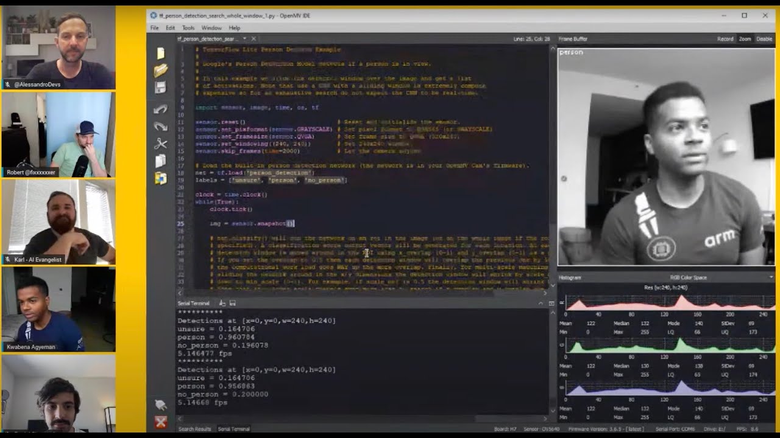
Task: Click the Karl - AI Evangelist video tile
Action: click(58, 222)
